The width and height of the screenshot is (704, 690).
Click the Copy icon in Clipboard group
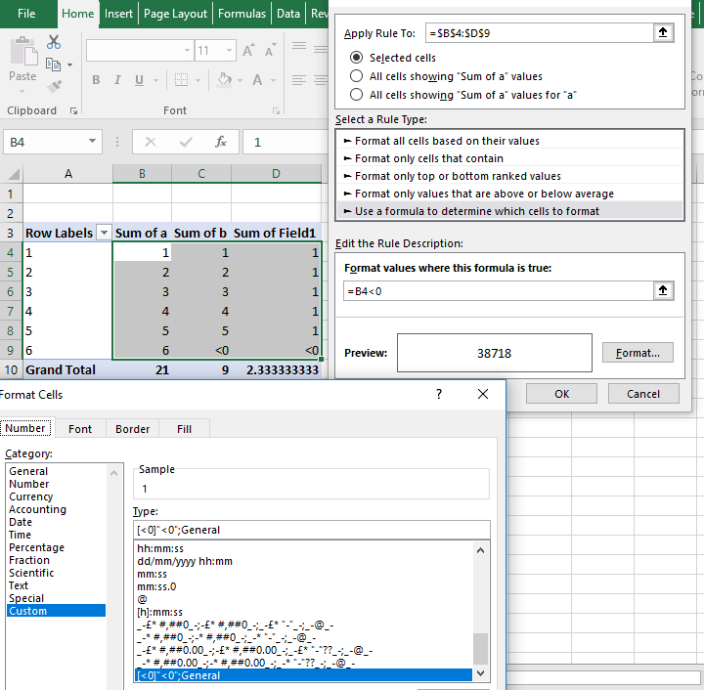54,65
